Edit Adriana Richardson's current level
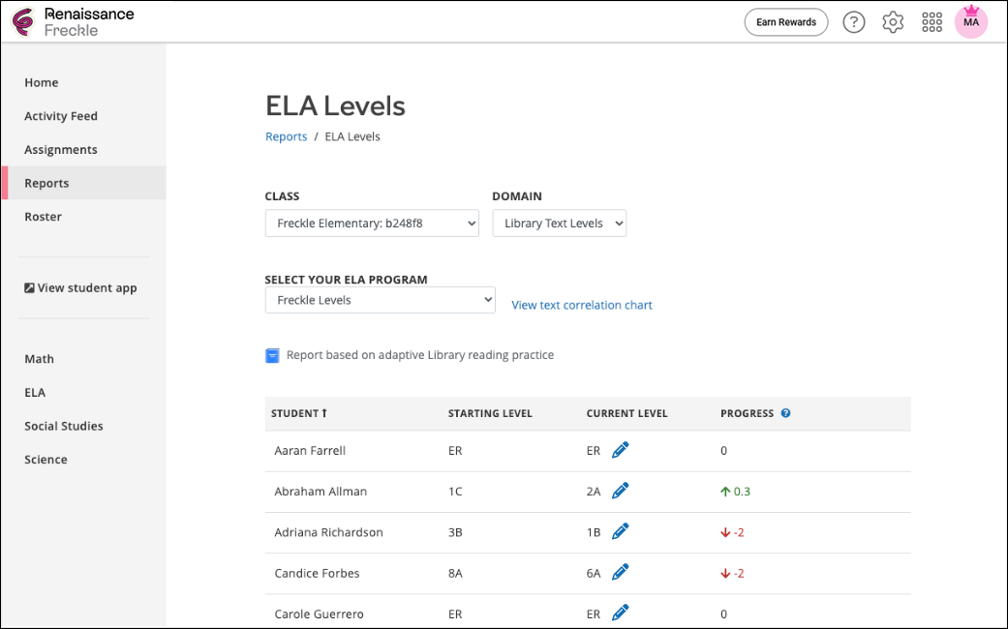The height and width of the screenshot is (629, 1008). 620,531
